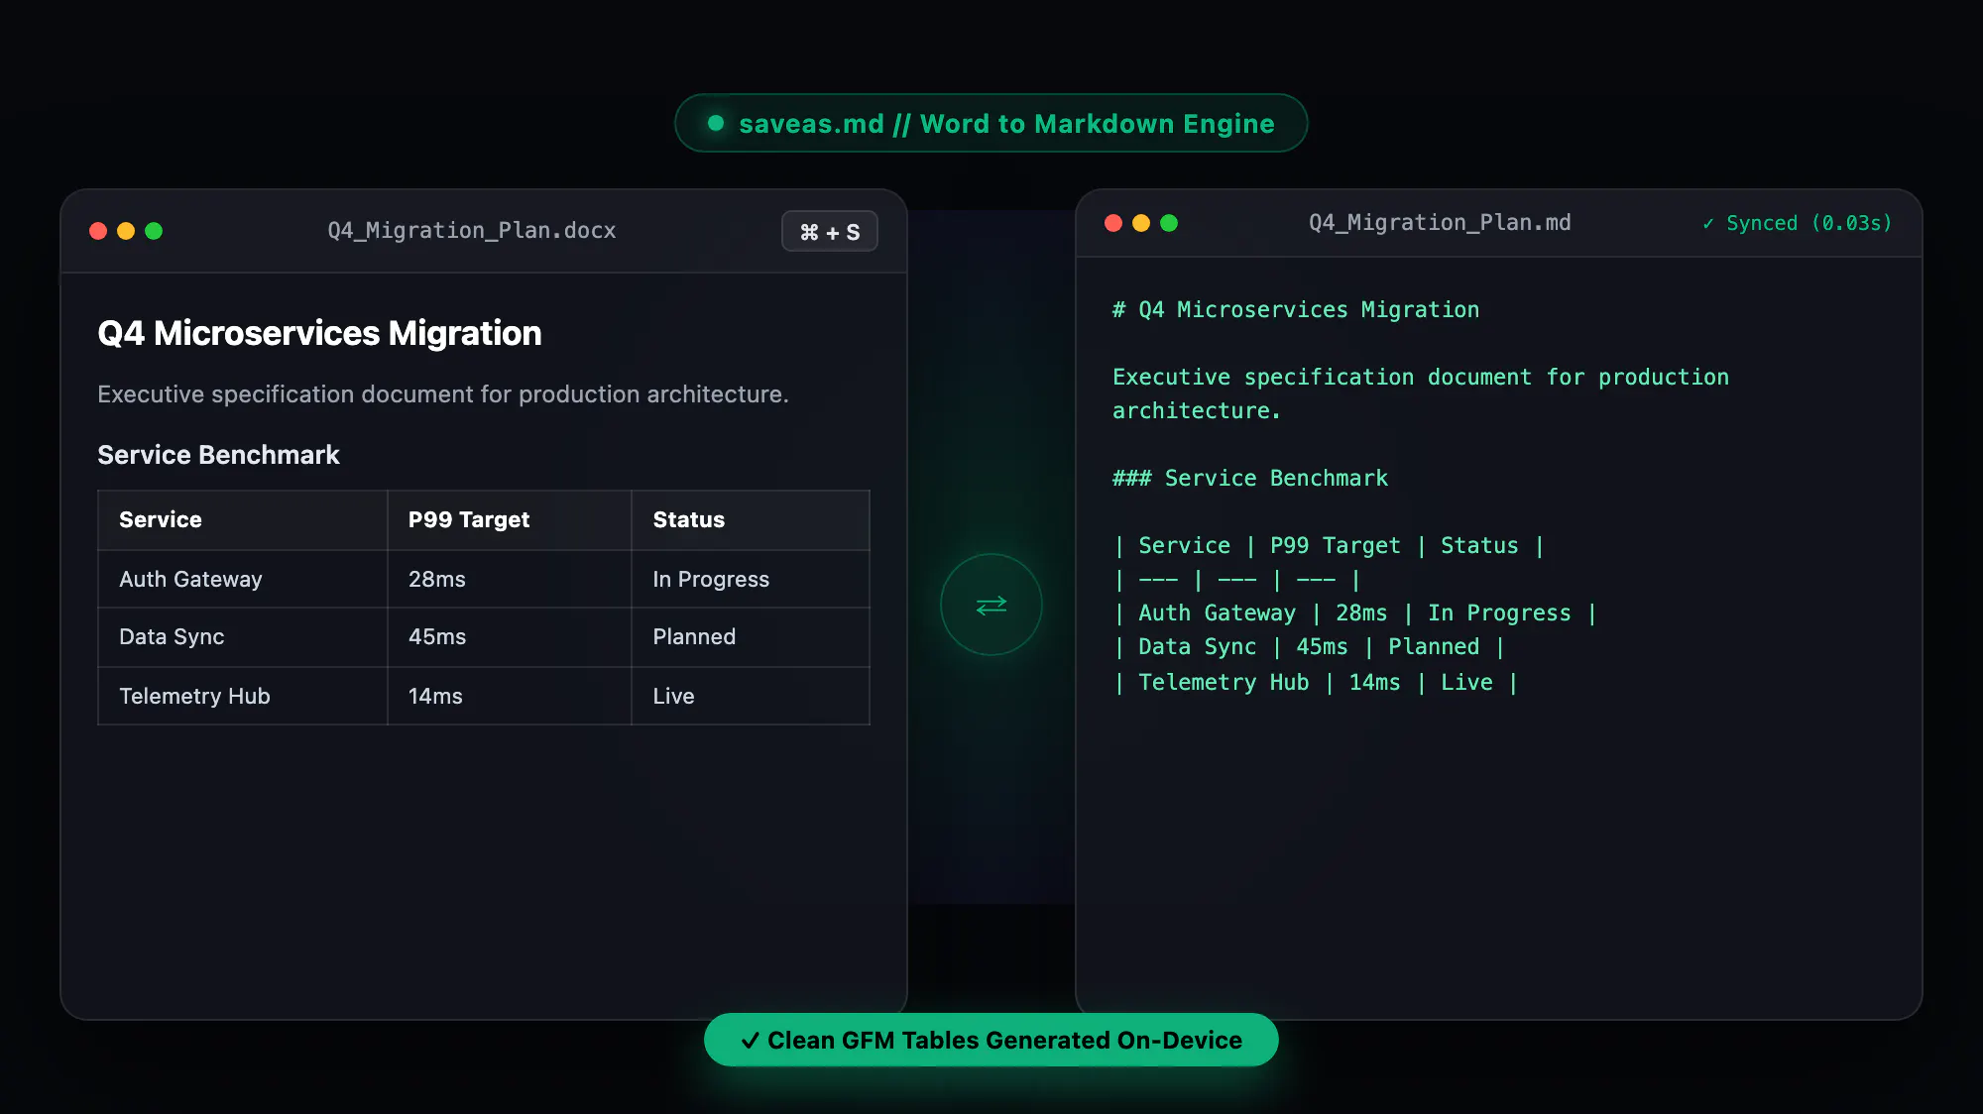
Task: Click the Data Sync markdown table row
Action: pos(1309,647)
